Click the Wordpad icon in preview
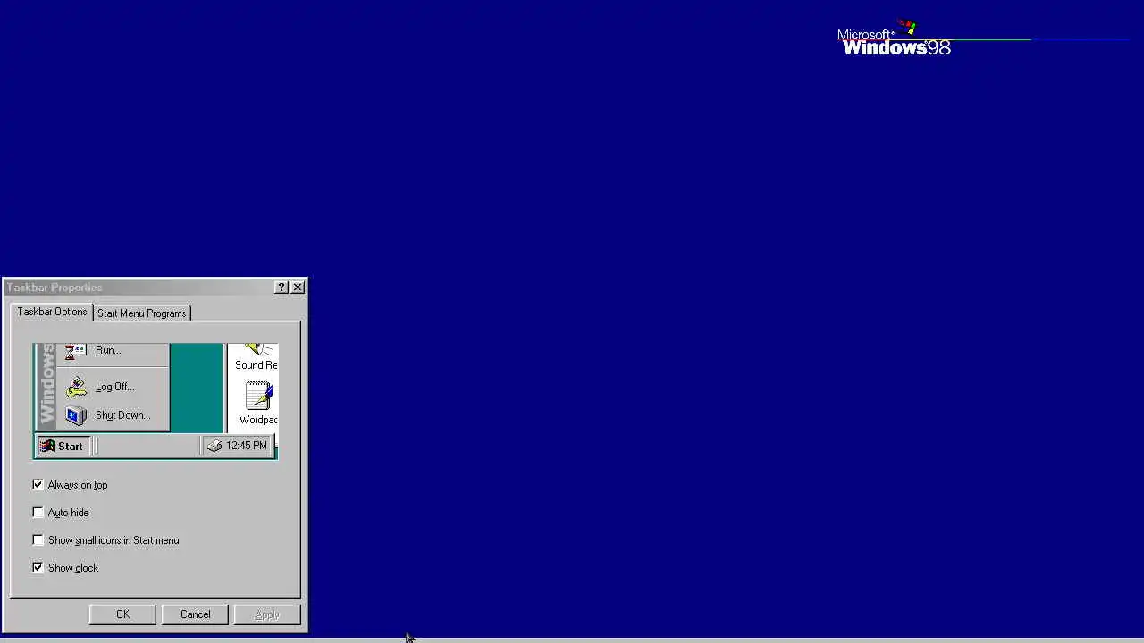This screenshot has width=1144, height=643. pos(258,396)
